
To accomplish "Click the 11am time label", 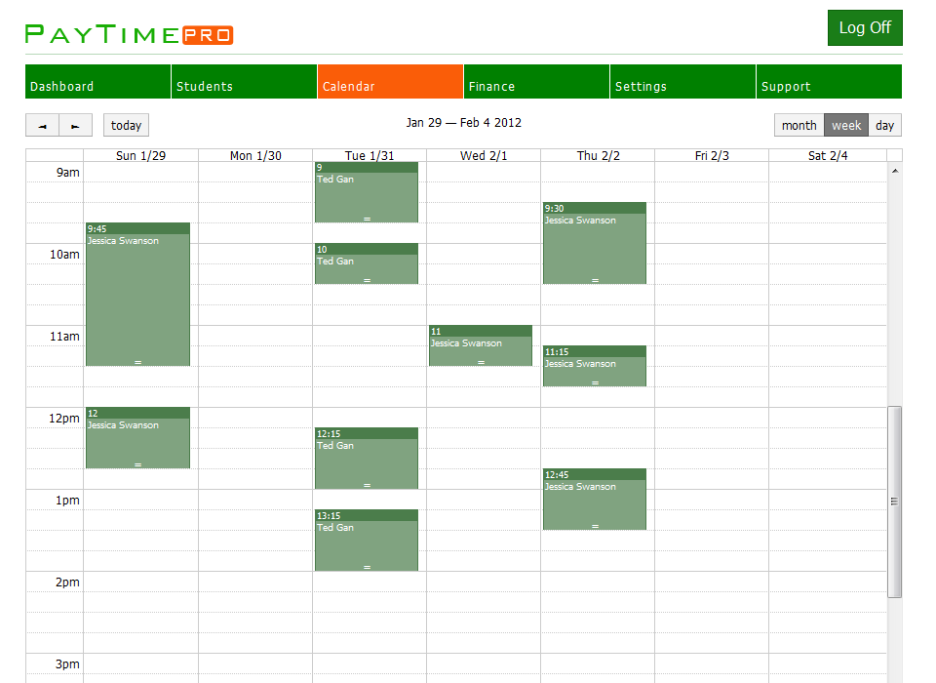I will (x=64, y=336).
